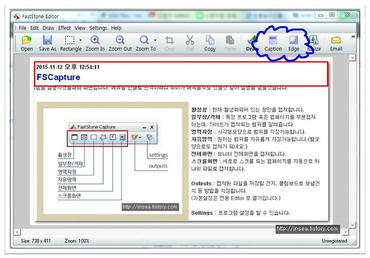Open the Effect menu

(64, 28)
